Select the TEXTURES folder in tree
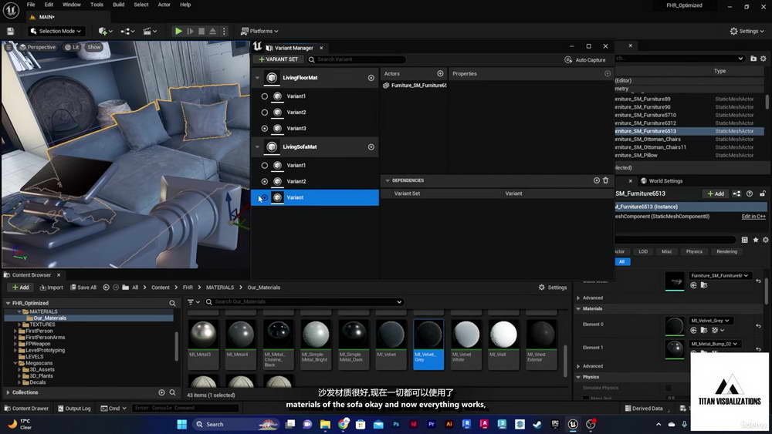This screenshot has height=434, width=772. tap(42, 325)
